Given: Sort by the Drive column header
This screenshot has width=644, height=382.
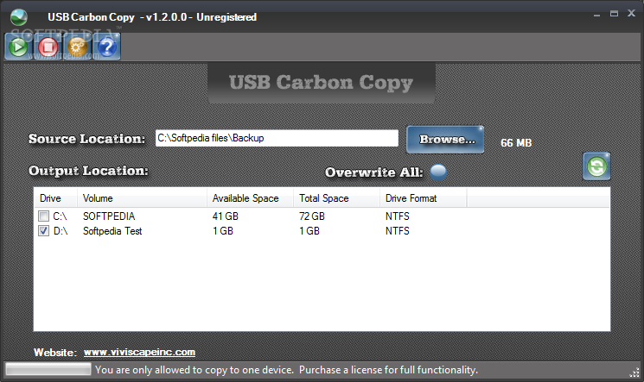Looking at the screenshot, I should coord(55,198).
